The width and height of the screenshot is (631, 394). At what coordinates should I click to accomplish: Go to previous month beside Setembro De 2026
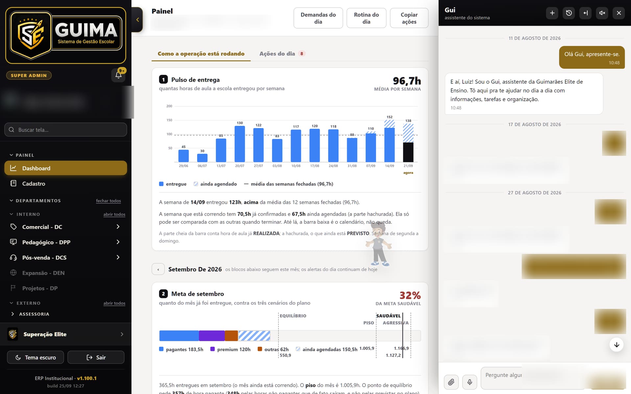(x=158, y=269)
